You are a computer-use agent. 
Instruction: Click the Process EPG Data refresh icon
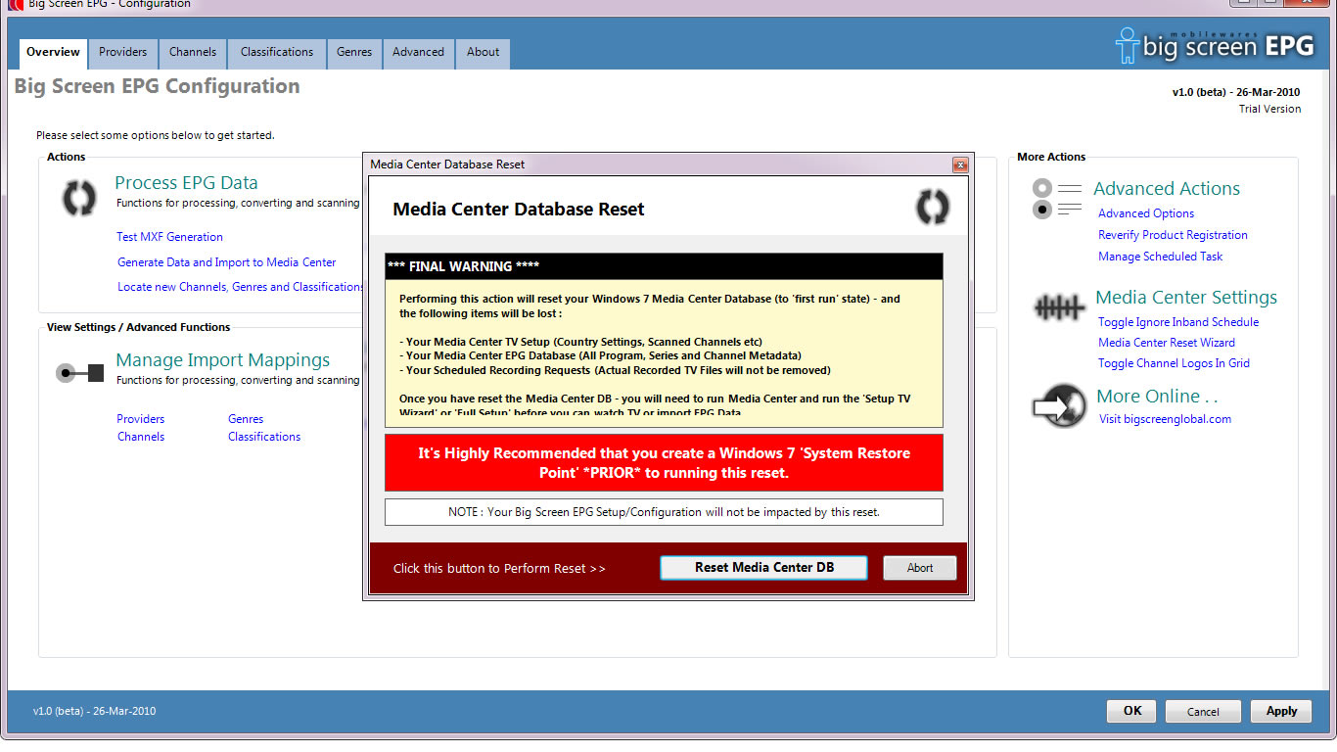tap(79, 198)
